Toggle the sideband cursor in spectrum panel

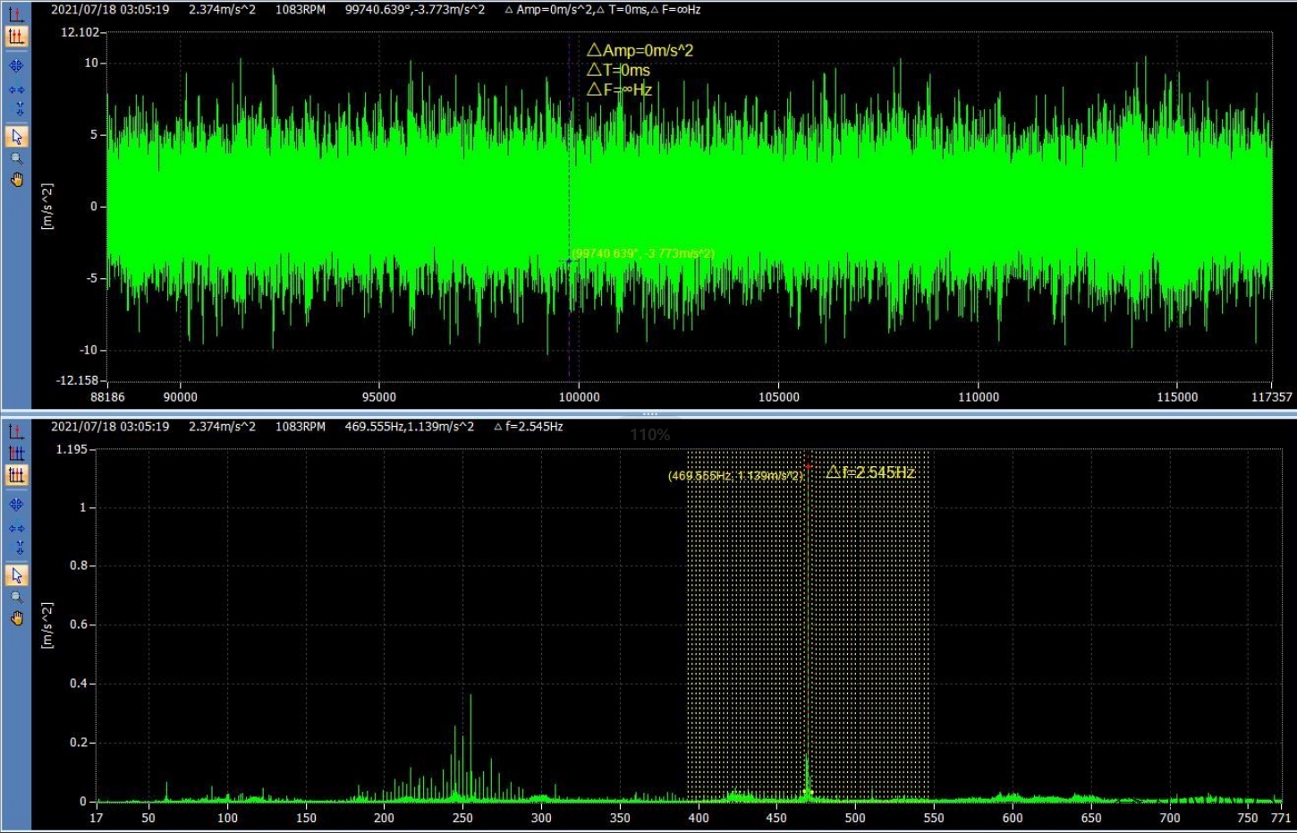click(x=16, y=475)
